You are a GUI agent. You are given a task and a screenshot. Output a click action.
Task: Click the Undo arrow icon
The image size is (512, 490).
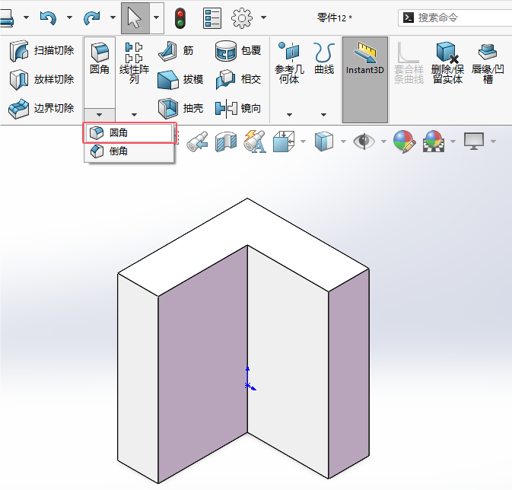pos(48,17)
